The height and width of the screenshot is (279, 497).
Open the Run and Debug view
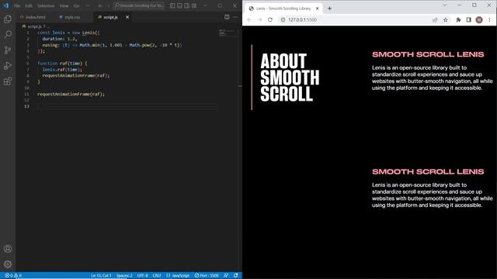tap(8, 65)
